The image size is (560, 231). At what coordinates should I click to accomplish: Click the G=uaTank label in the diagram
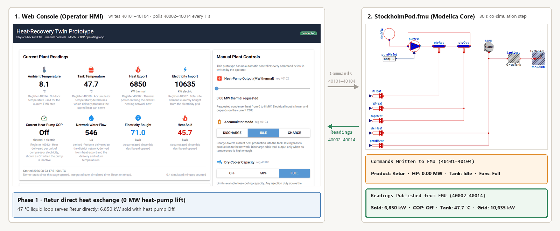pos(513,65)
